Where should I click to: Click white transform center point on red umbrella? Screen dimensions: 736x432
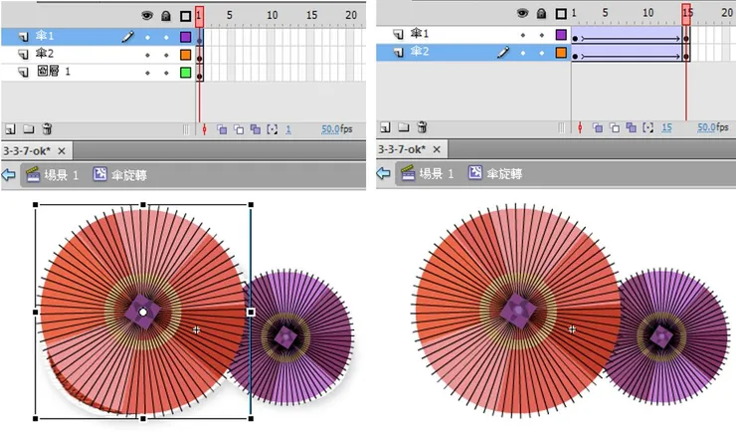tap(142, 312)
